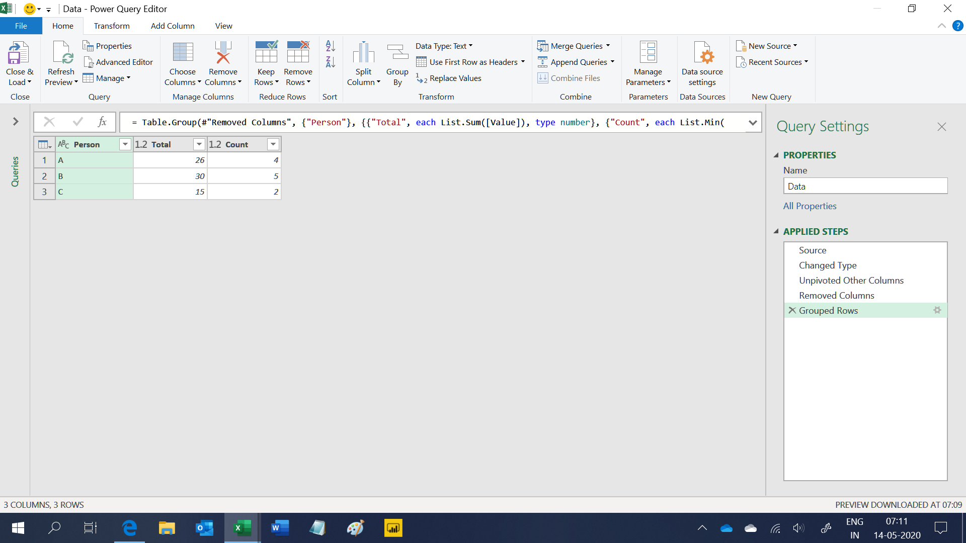The height and width of the screenshot is (543, 966).
Task: Click the Remove Columns icon
Action: point(223,53)
